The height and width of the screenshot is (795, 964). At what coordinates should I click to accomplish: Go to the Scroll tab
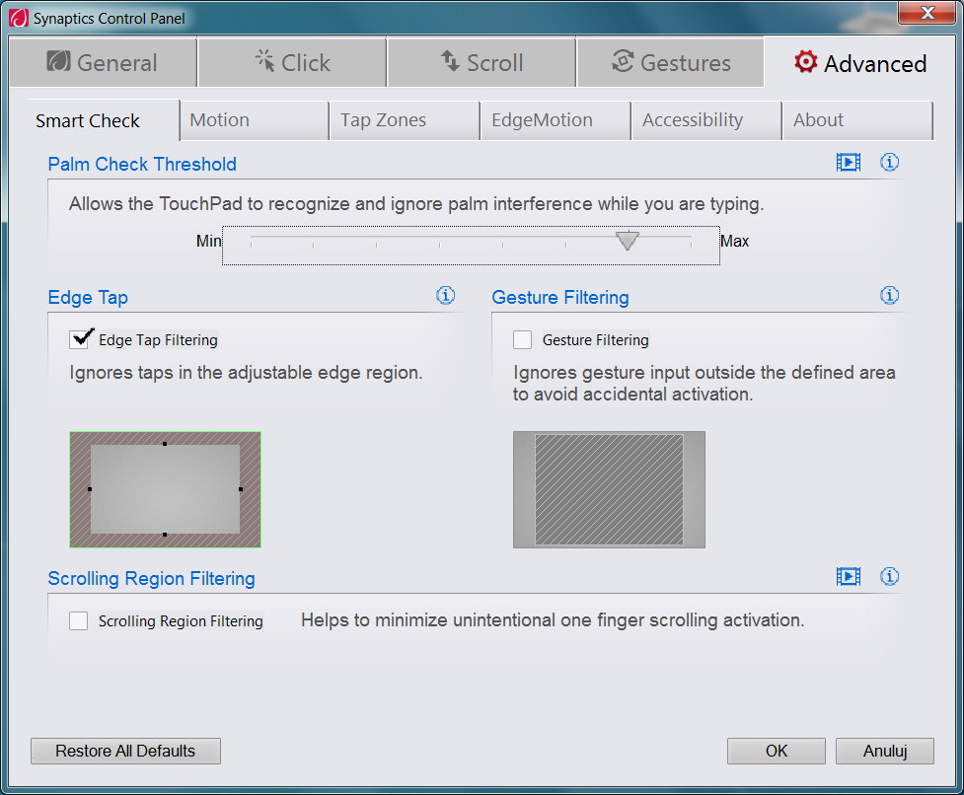click(482, 62)
